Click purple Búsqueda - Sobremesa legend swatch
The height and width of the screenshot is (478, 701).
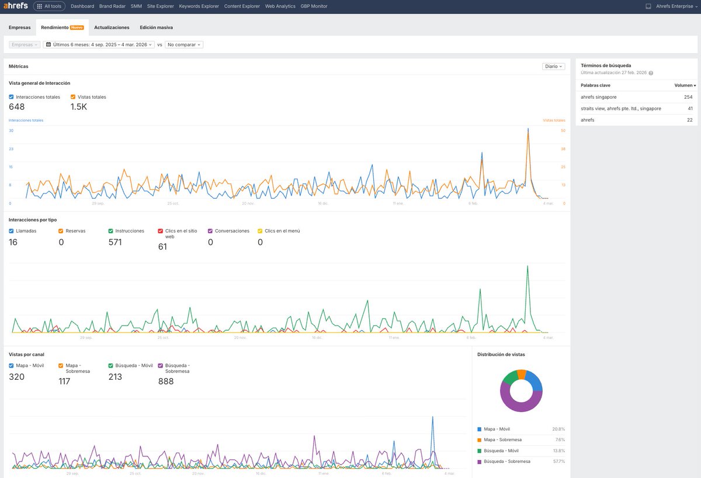click(480, 462)
